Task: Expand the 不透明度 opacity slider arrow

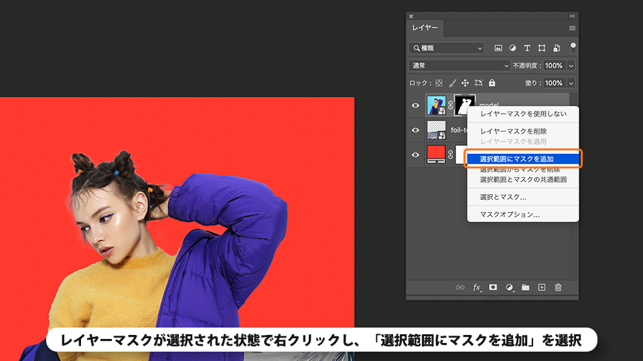Action: (x=571, y=66)
